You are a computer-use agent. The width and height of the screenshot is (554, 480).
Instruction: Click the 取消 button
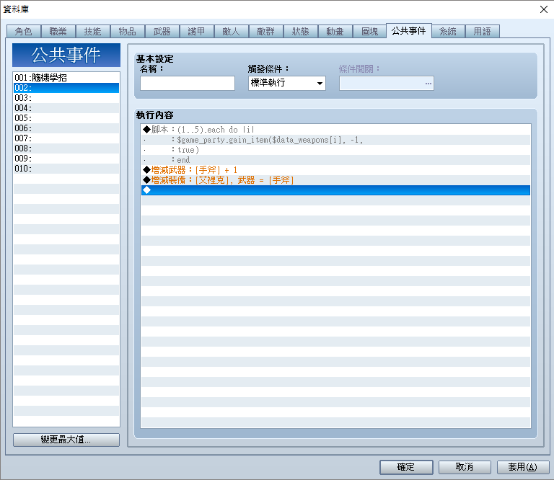coord(465,467)
